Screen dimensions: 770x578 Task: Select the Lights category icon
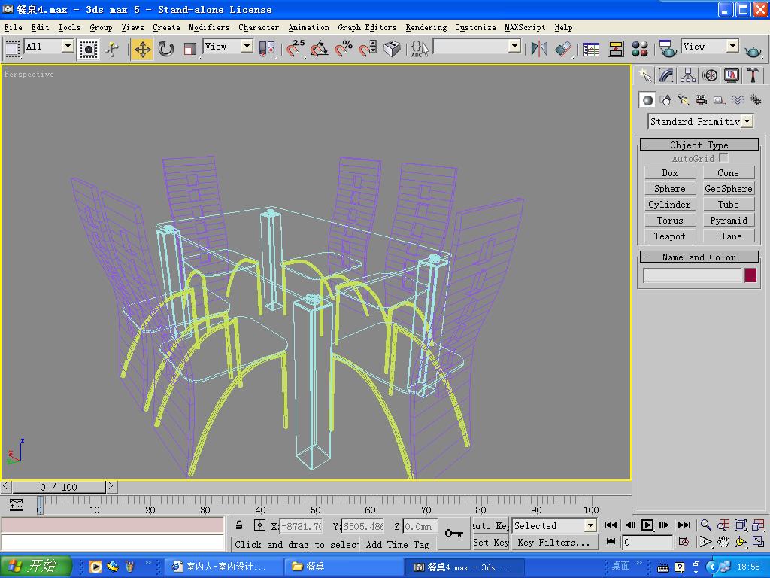pos(684,99)
